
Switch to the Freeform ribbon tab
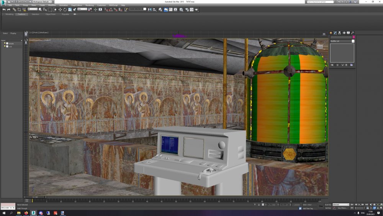click(x=21, y=14)
